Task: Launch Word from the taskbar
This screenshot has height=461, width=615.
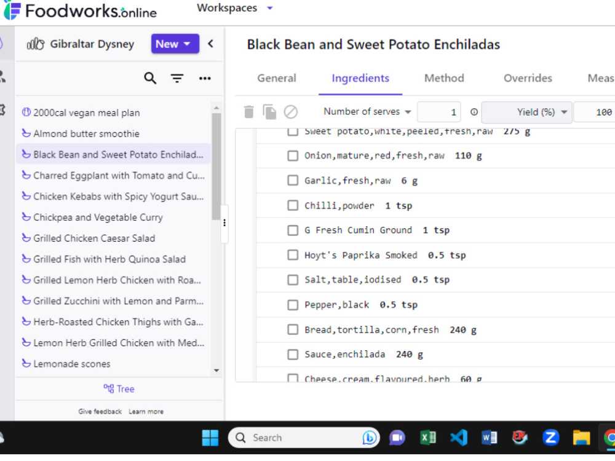Action: (x=489, y=438)
